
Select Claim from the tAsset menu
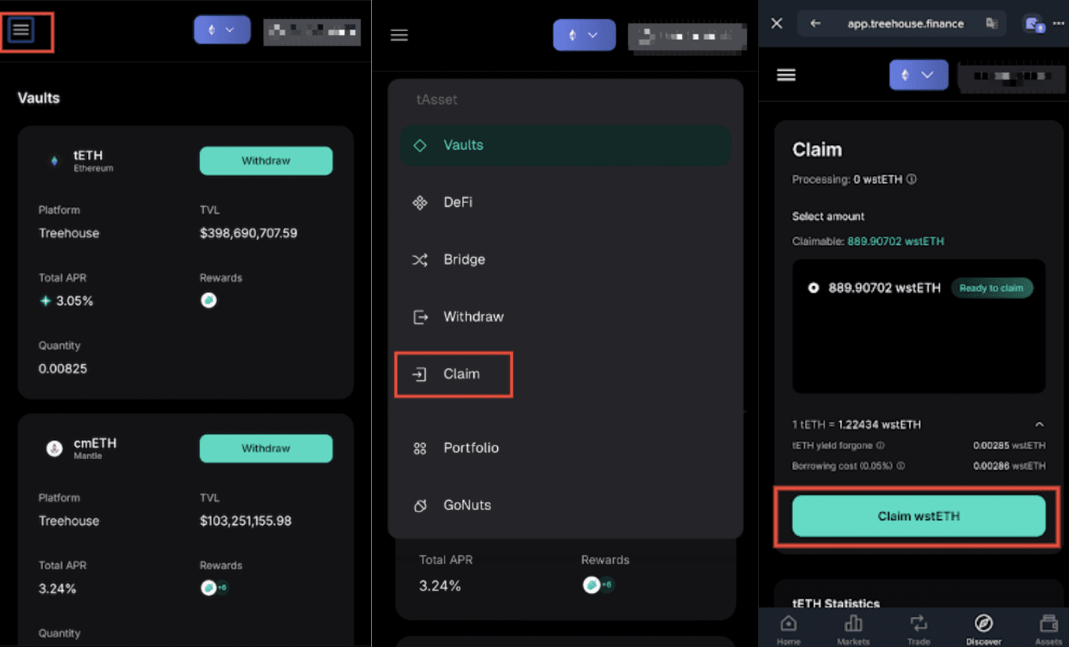[454, 373]
